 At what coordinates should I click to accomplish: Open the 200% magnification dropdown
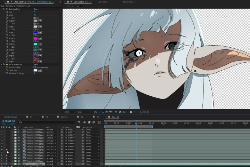69,112
